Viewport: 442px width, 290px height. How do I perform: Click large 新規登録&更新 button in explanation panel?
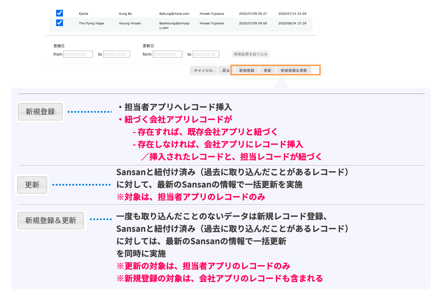(51, 220)
